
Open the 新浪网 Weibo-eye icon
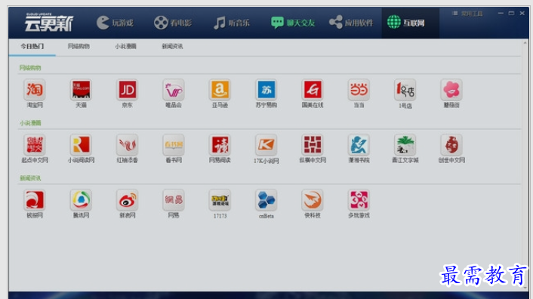(x=127, y=200)
